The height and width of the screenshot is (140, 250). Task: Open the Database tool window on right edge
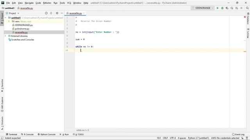(x=248, y=18)
